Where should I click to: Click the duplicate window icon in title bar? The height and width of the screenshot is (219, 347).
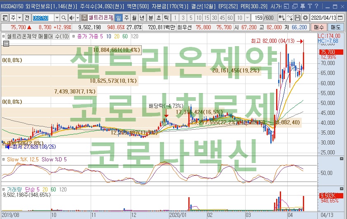click(x=295, y=6)
